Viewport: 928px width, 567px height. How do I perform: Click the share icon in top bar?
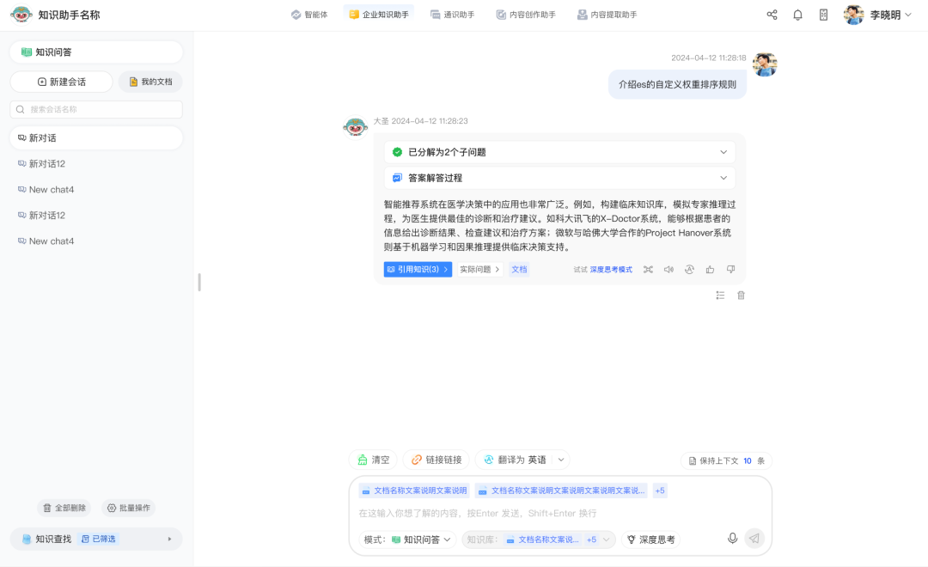click(772, 15)
